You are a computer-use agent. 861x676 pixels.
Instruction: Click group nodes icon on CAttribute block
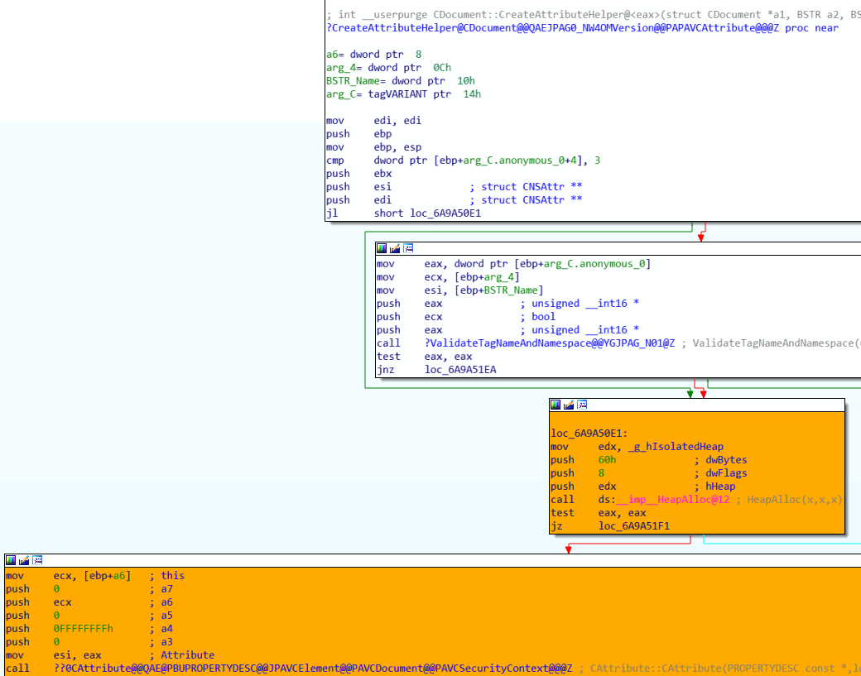37,560
